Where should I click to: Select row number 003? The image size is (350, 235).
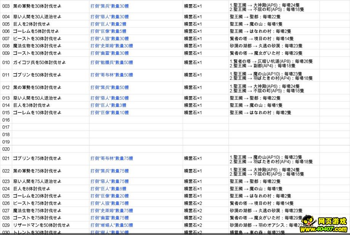[x=6, y=6]
